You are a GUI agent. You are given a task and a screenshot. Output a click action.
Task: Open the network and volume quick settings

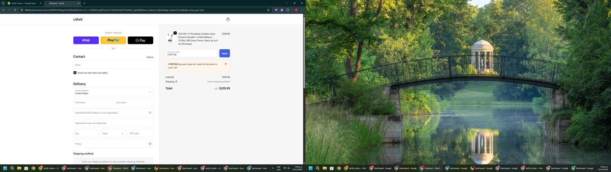(x=287, y=168)
